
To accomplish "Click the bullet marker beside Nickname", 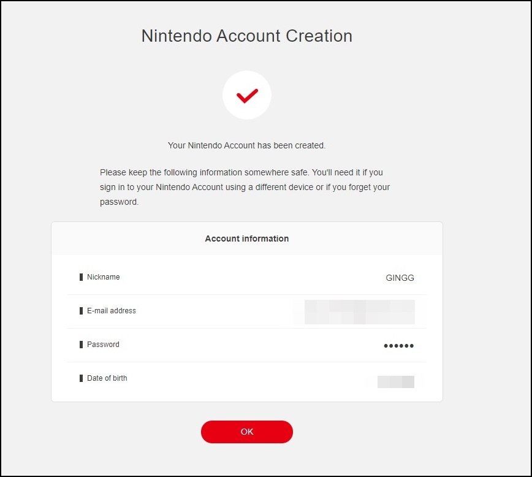I will [81, 277].
